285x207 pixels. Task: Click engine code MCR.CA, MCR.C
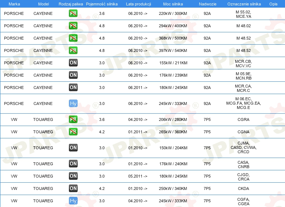tap(243, 88)
